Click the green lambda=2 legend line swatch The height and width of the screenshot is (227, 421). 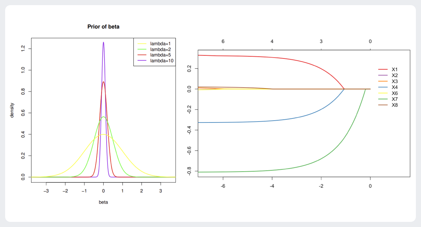tap(142, 49)
